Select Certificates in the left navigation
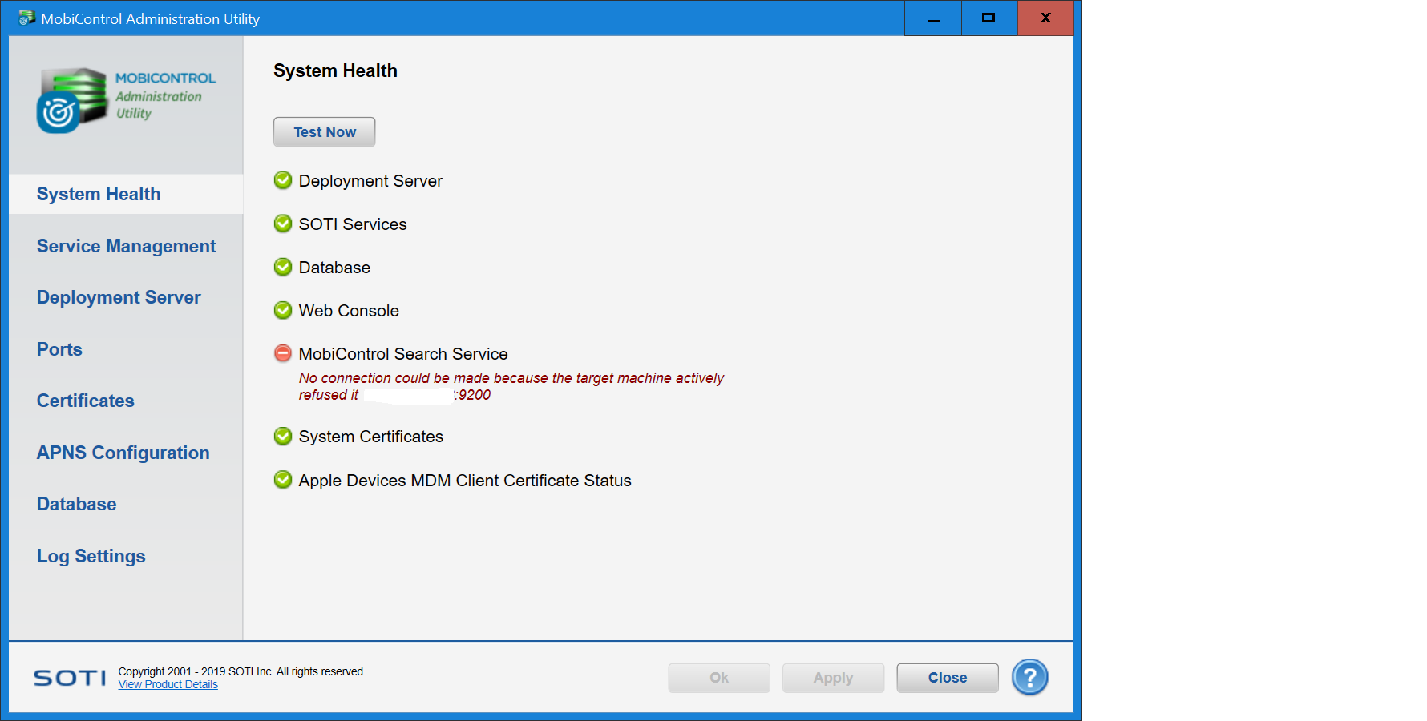This screenshot has width=1427, height=721. [x=86, y=401]
